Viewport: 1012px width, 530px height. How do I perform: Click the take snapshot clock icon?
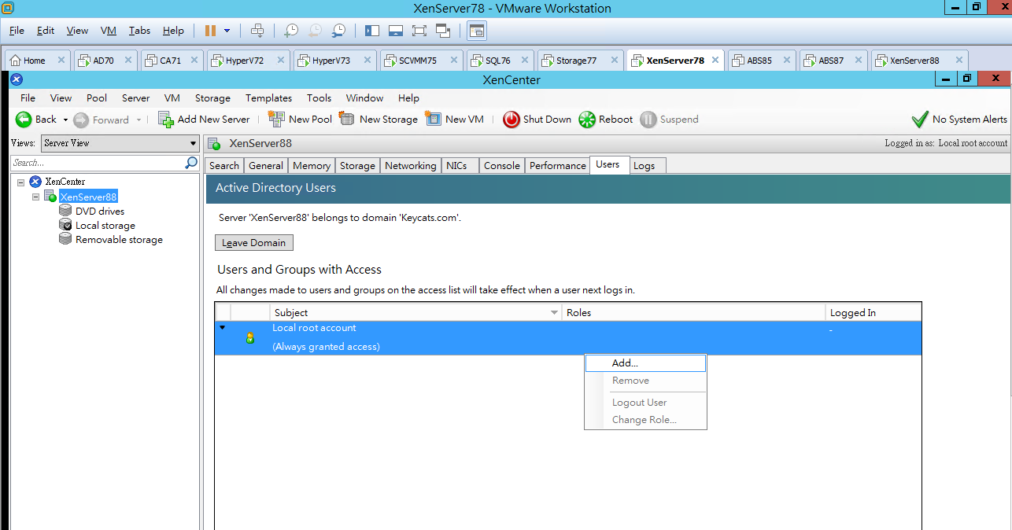pyautogui.click(x=291, y=31)
